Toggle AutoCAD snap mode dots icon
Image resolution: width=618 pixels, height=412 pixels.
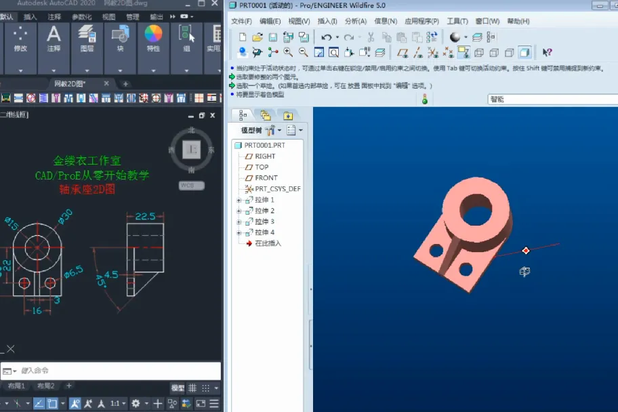coord(205,388)
